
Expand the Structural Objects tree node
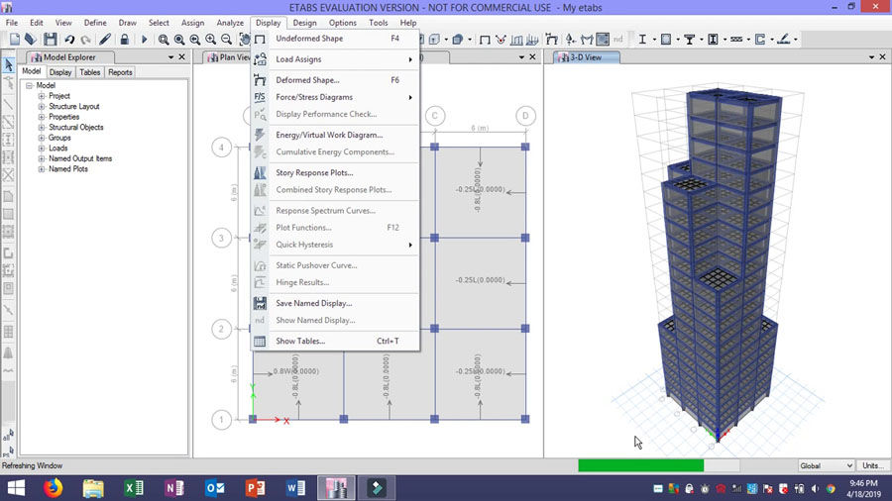(x=41, y=128)
